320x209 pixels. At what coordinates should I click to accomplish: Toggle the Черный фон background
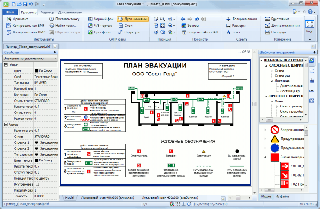point(101,19)
